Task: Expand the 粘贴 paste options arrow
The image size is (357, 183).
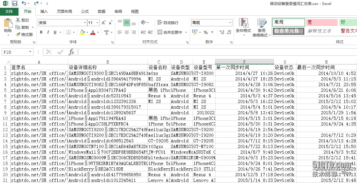Action: (x=8, y=35)
